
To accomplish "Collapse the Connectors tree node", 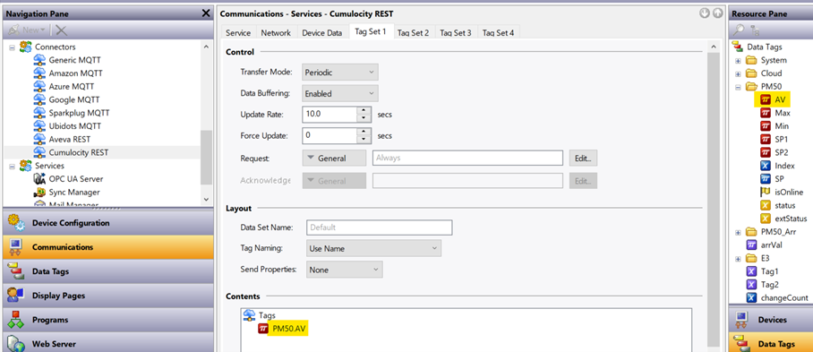I will [12, 47].
